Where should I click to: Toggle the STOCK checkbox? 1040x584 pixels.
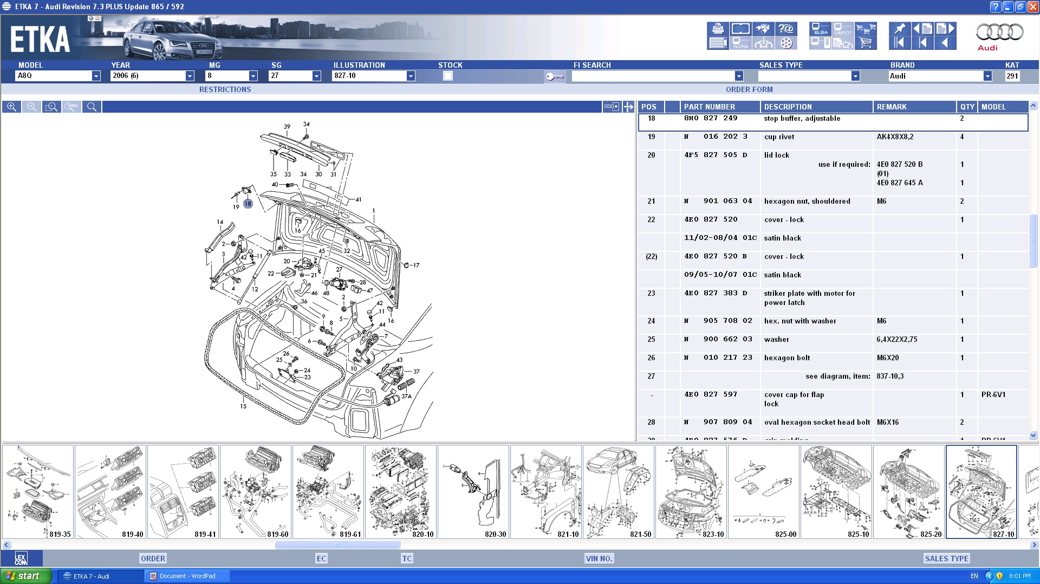click(447, 76)
